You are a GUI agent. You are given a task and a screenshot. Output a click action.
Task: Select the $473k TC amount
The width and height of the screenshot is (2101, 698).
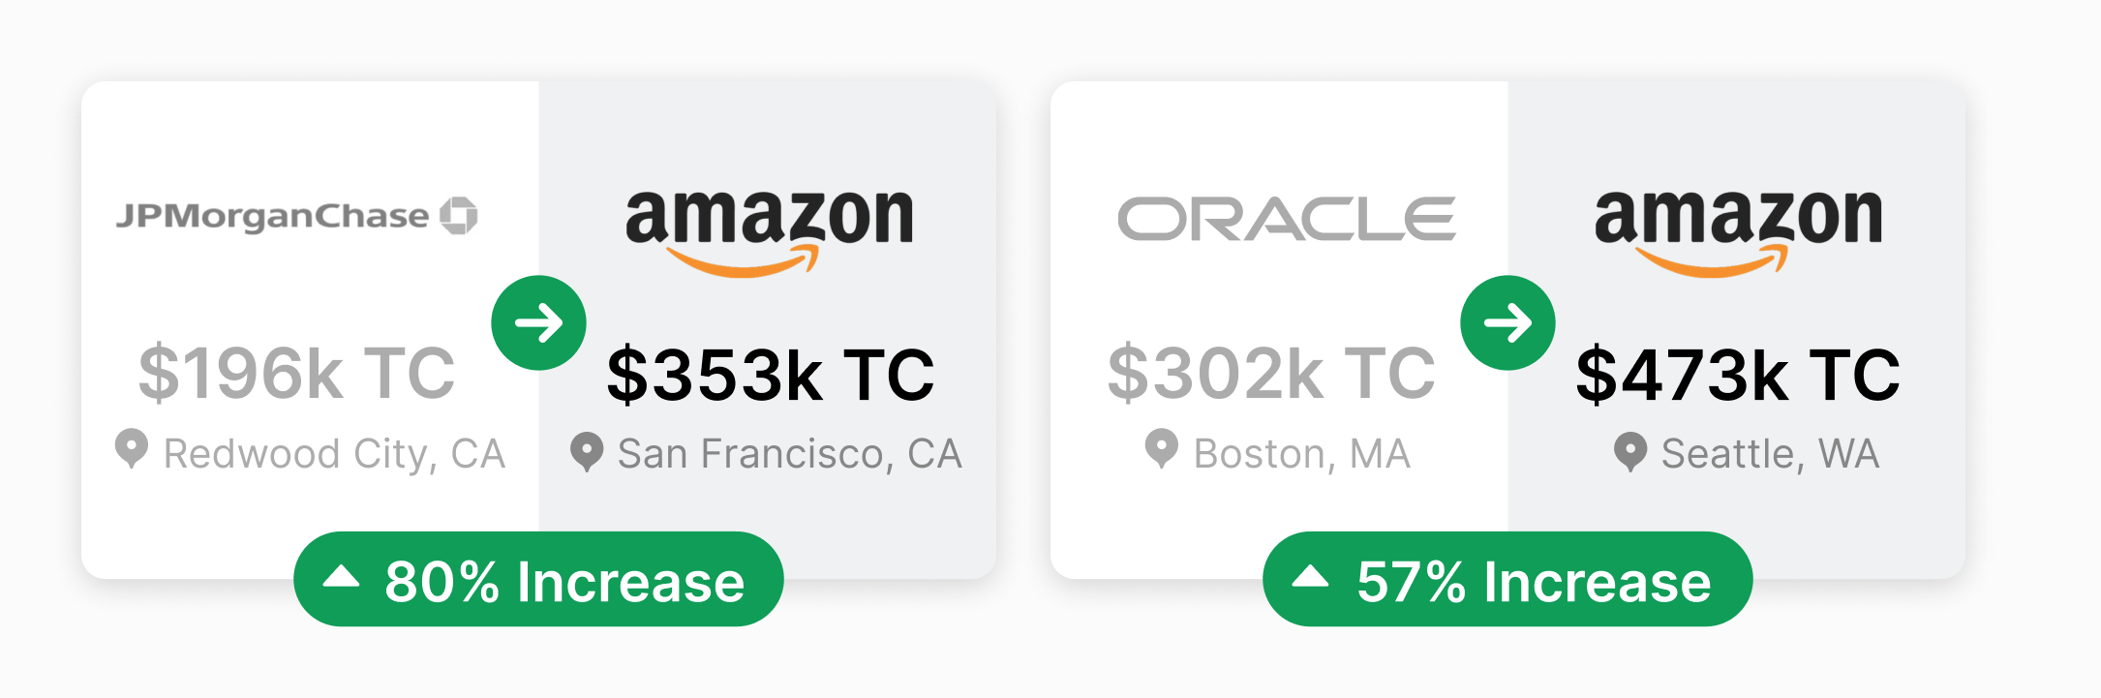(x=1738, y=376)
